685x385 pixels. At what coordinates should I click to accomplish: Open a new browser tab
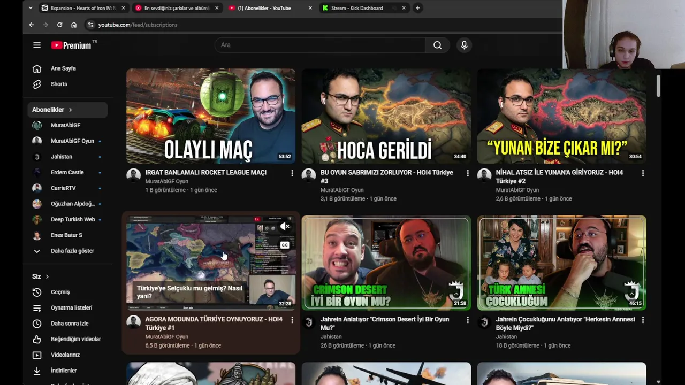(418, 8)
